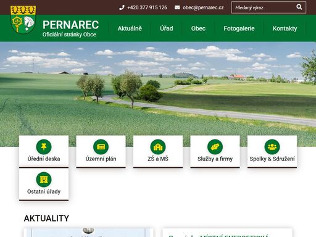
Task: Go to the Kontakty menu item
Action: pyautogui.click(x=285, y=28)
